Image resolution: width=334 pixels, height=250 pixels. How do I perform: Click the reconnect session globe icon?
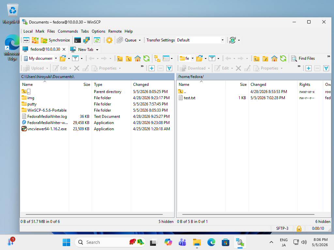click(233, 40)
